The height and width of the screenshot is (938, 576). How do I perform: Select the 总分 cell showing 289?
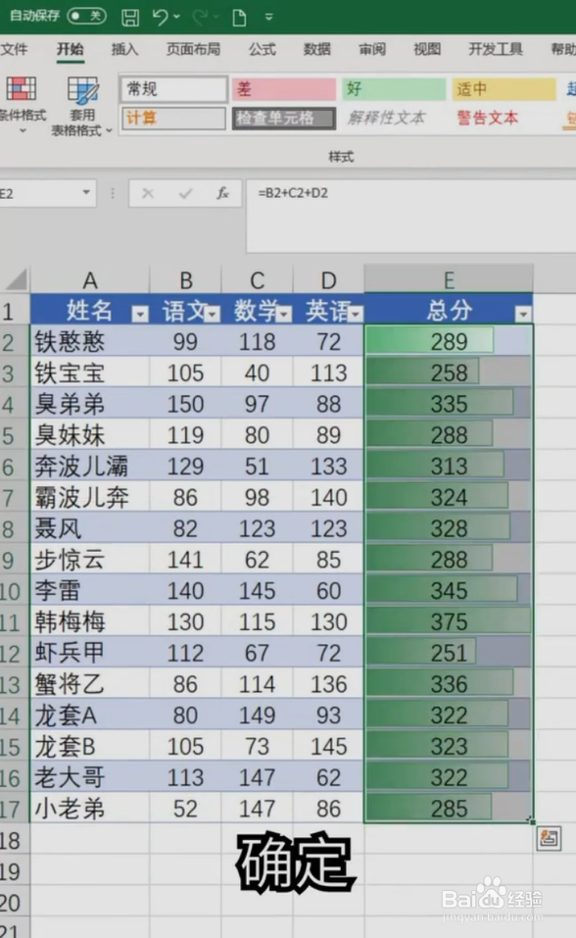(449, 341)
